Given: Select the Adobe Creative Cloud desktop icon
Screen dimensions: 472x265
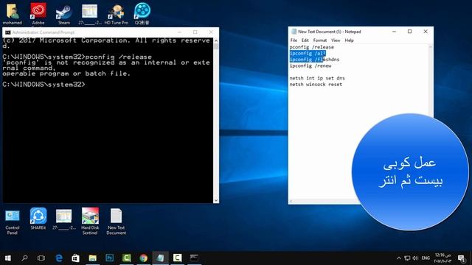Looking at the screenshot, I should click(38, 13).
